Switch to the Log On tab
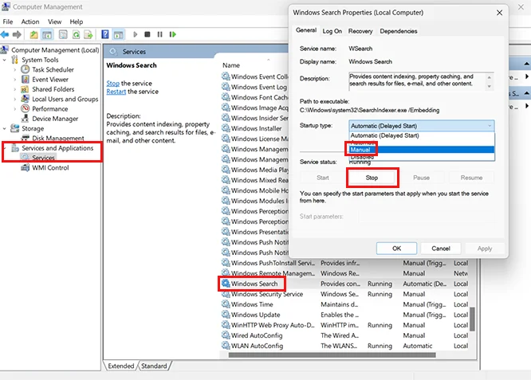531x380 pixels. tap(332, 31)
